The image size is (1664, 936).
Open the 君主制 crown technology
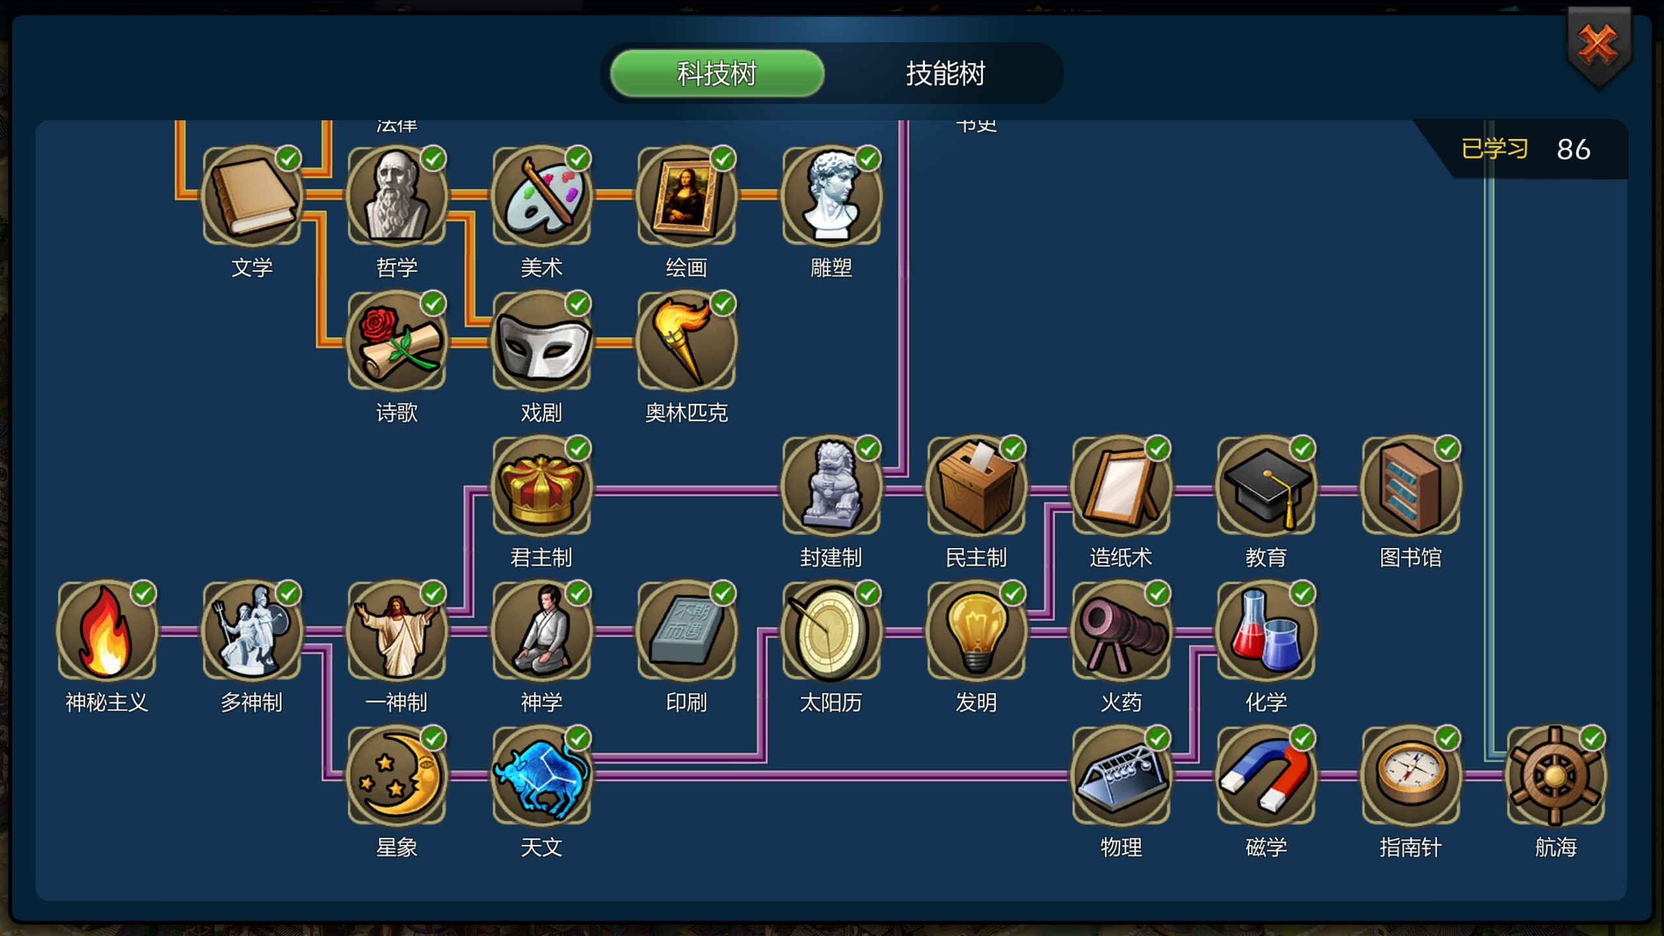[541, 485]
